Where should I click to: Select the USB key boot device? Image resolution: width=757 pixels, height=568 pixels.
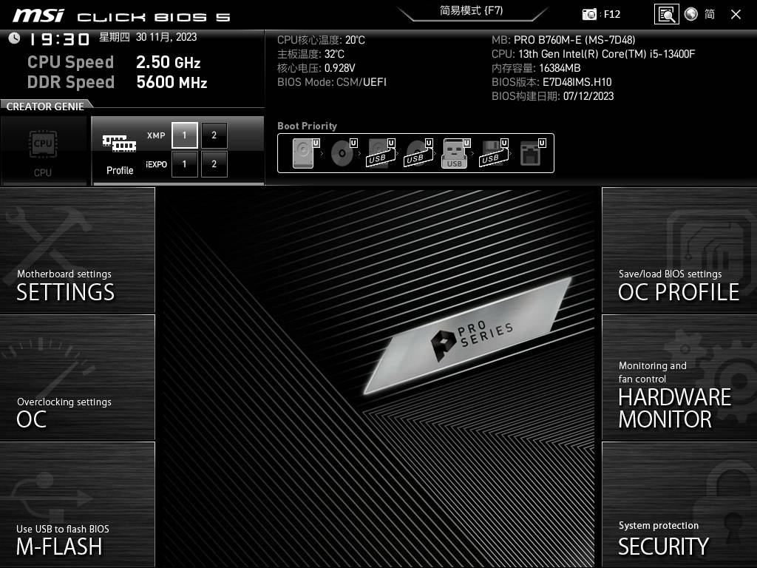pyautogui.click(x=455, y=153)
